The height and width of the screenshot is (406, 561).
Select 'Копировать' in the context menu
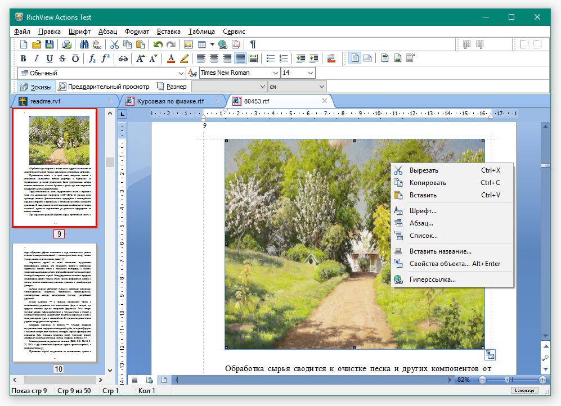(x=428, y=183)
